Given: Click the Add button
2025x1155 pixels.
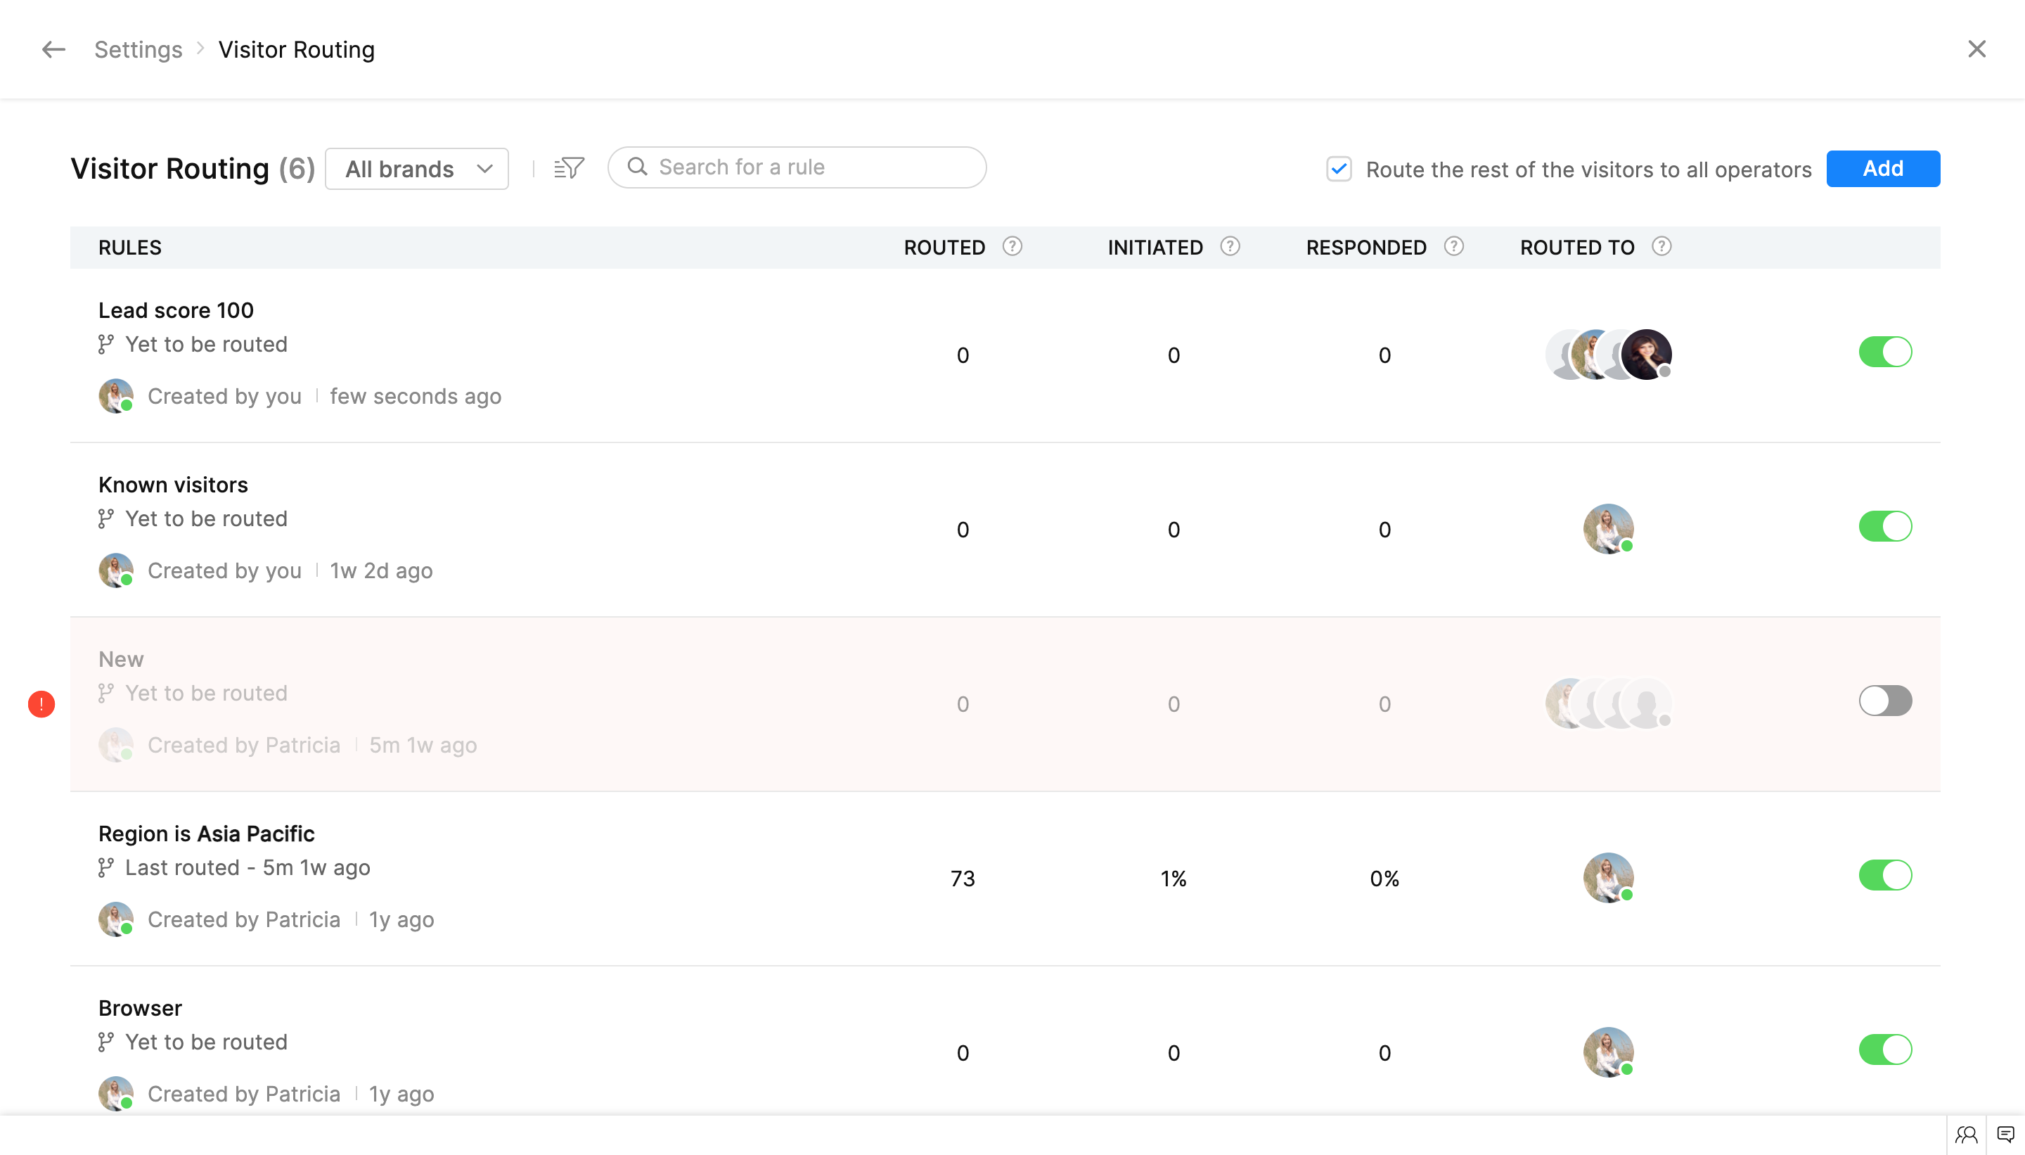Looking at the screenshot, I should [x=1882, y=169].
